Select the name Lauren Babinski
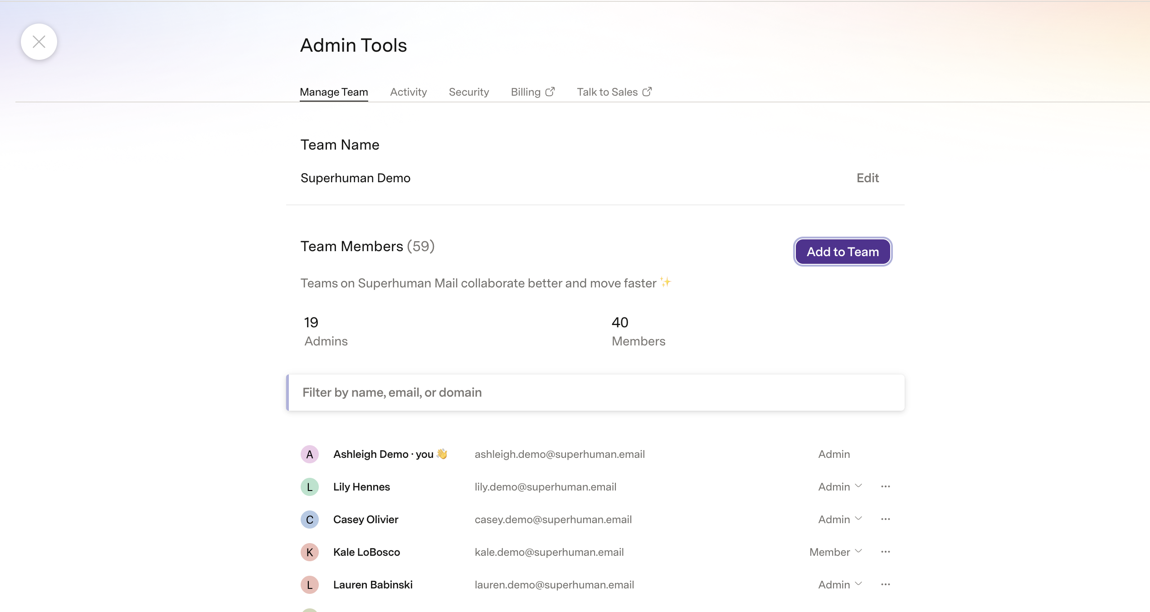 373,585
